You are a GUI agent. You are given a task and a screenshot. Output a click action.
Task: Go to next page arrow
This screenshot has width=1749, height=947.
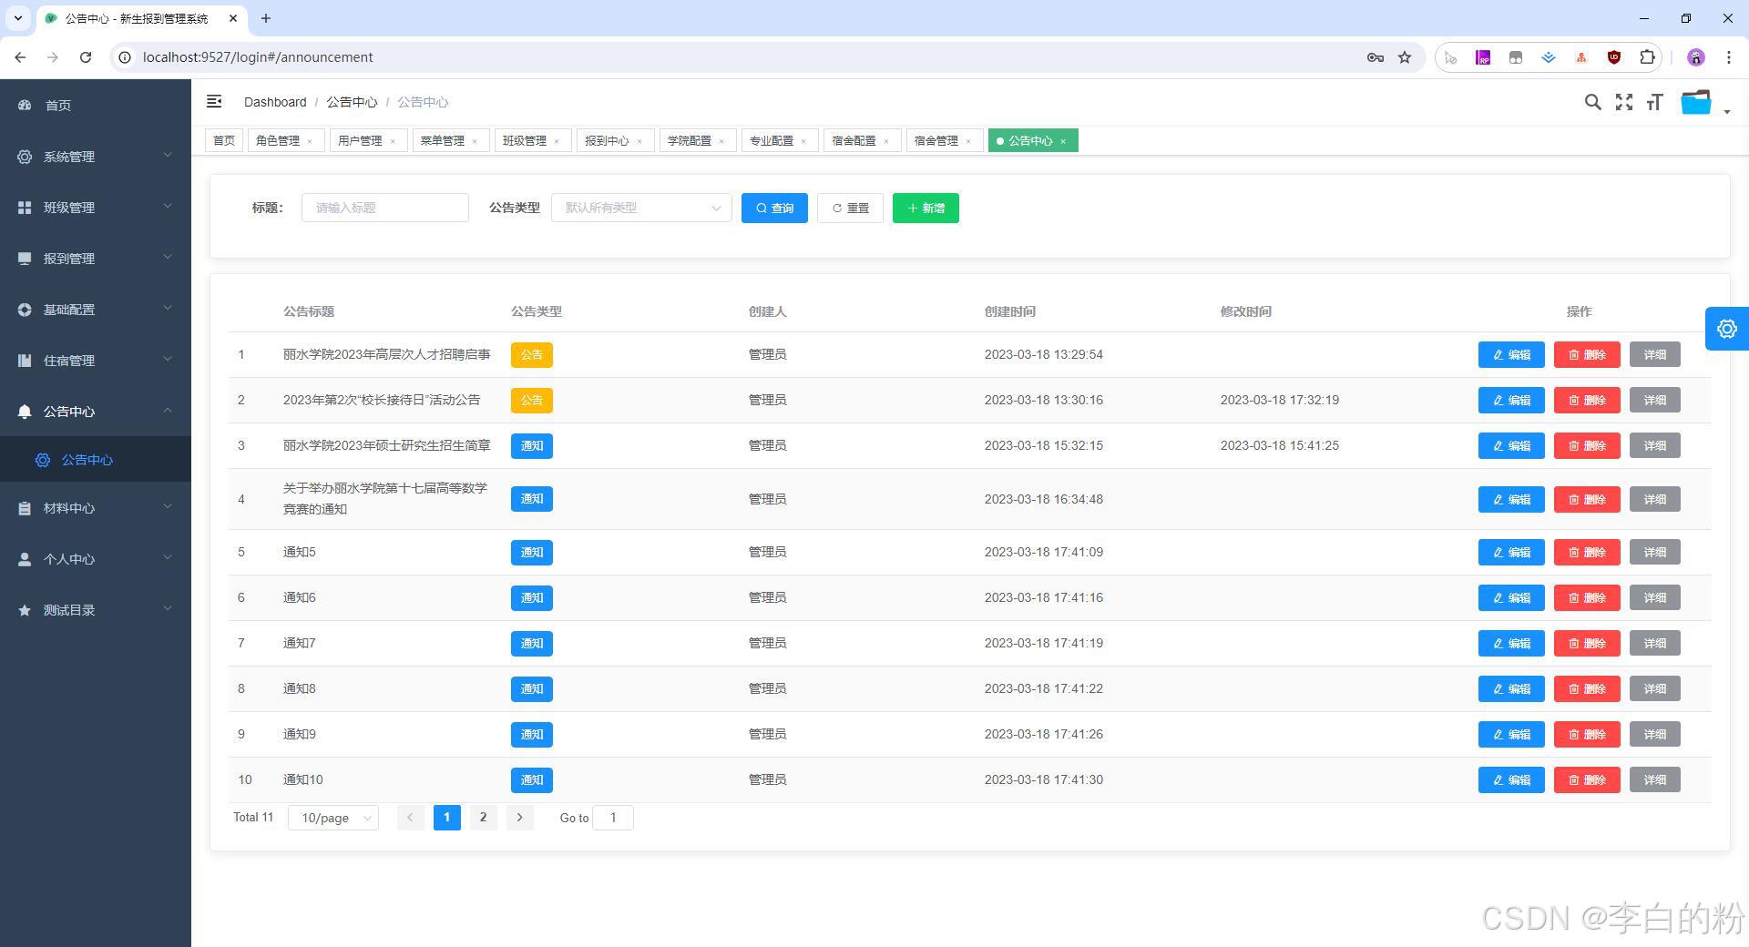coord(519,818)
